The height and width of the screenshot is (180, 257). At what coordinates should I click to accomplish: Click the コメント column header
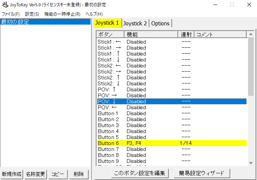[x=220, y=34]
